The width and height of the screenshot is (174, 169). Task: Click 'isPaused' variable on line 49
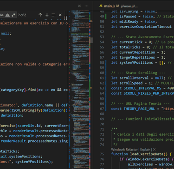128,16
